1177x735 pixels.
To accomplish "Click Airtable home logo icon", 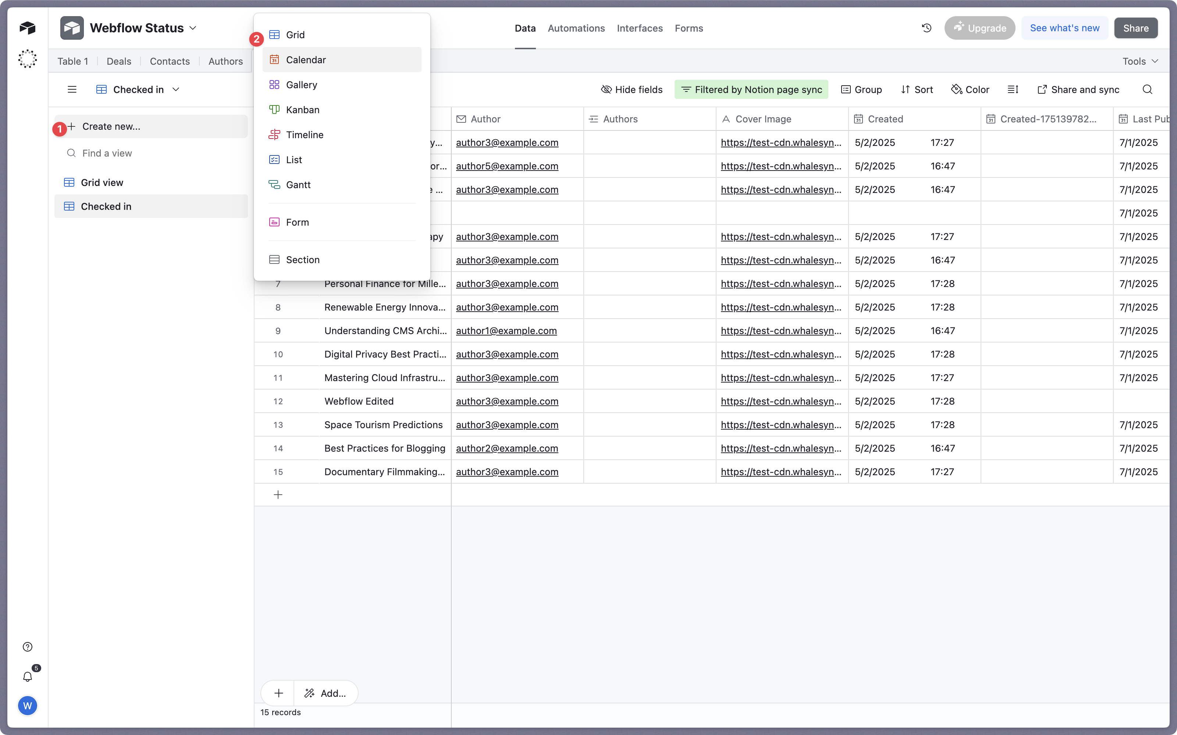I will (x=28, y=28).
